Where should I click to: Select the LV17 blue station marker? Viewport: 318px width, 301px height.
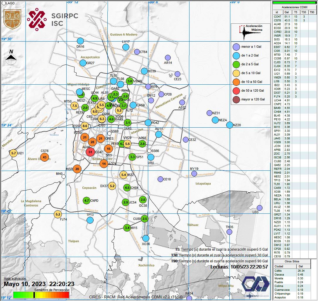click(126, 47)
